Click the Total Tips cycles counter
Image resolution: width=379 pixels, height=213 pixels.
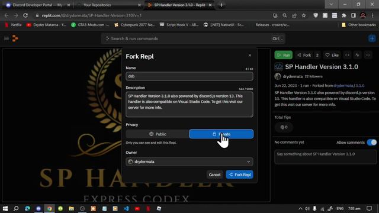coord(284,127)
